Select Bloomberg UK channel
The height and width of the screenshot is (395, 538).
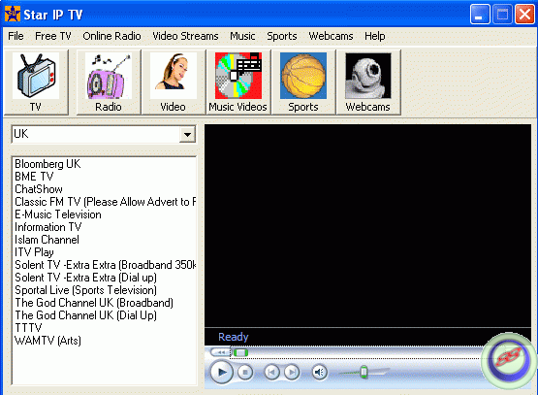(47, 164)
